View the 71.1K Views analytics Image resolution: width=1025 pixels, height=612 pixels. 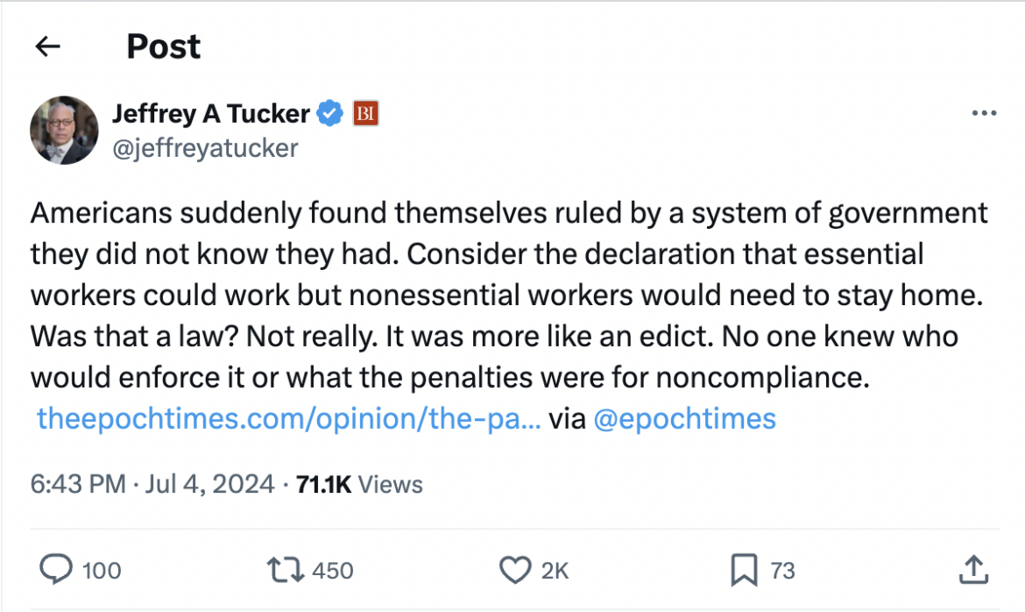[x=360, y=484]
